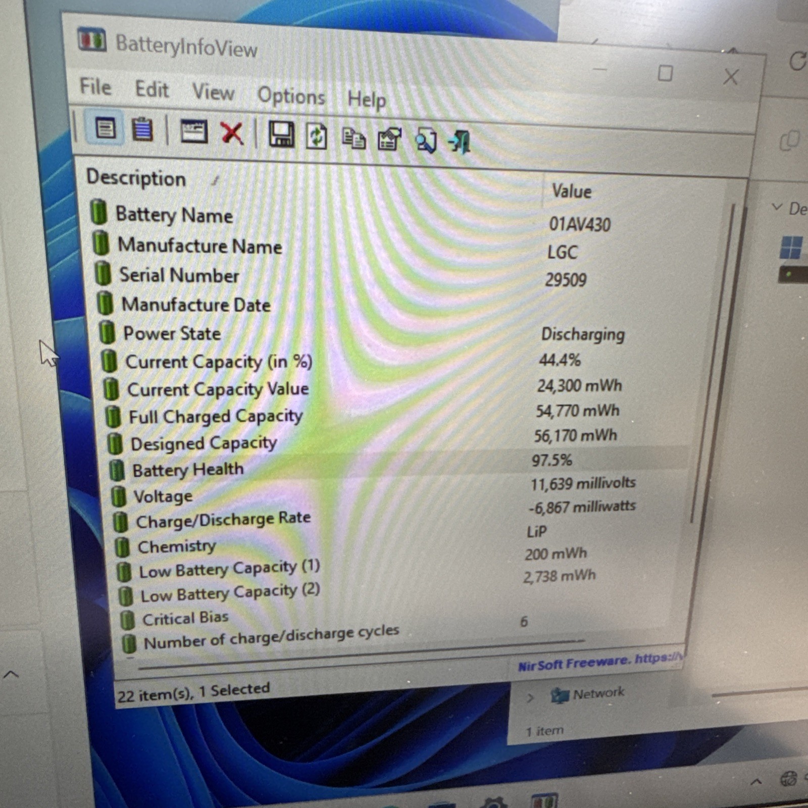Open the Options menu
Image resolution: width=808 pixels, height=808 pixels.
[291, 95]
